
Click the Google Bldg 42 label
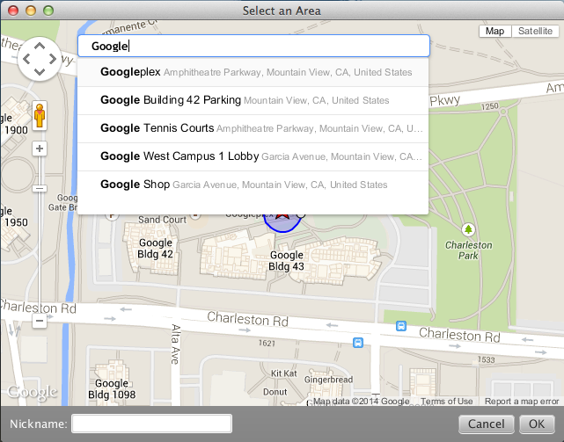tap(156, 249)
